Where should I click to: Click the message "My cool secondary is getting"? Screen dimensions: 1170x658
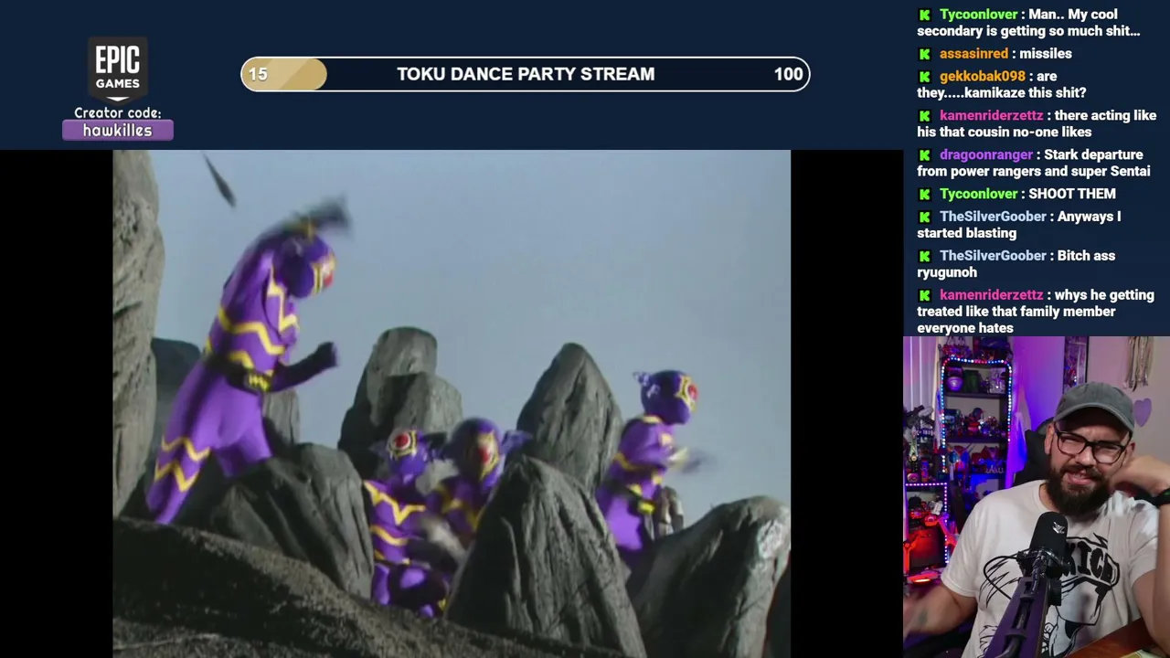coord(1029,23)
